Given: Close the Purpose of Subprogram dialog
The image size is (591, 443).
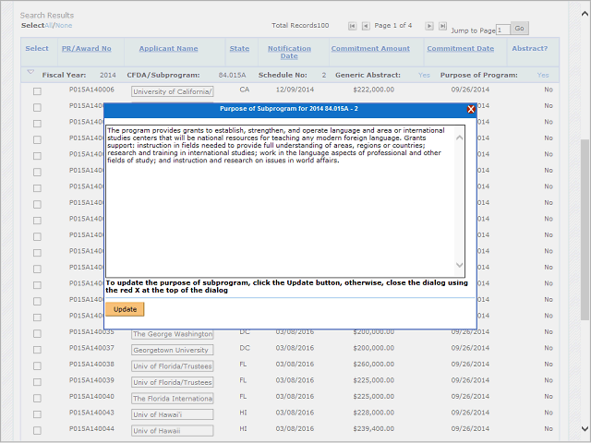Looking at the screenshot, I should pos(471,109).
